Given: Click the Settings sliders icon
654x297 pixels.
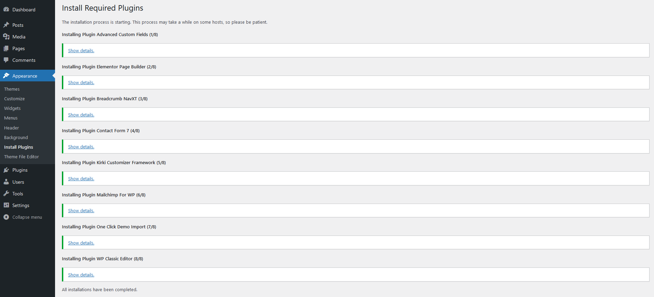Looking at the screenshot, I should 6,205.
